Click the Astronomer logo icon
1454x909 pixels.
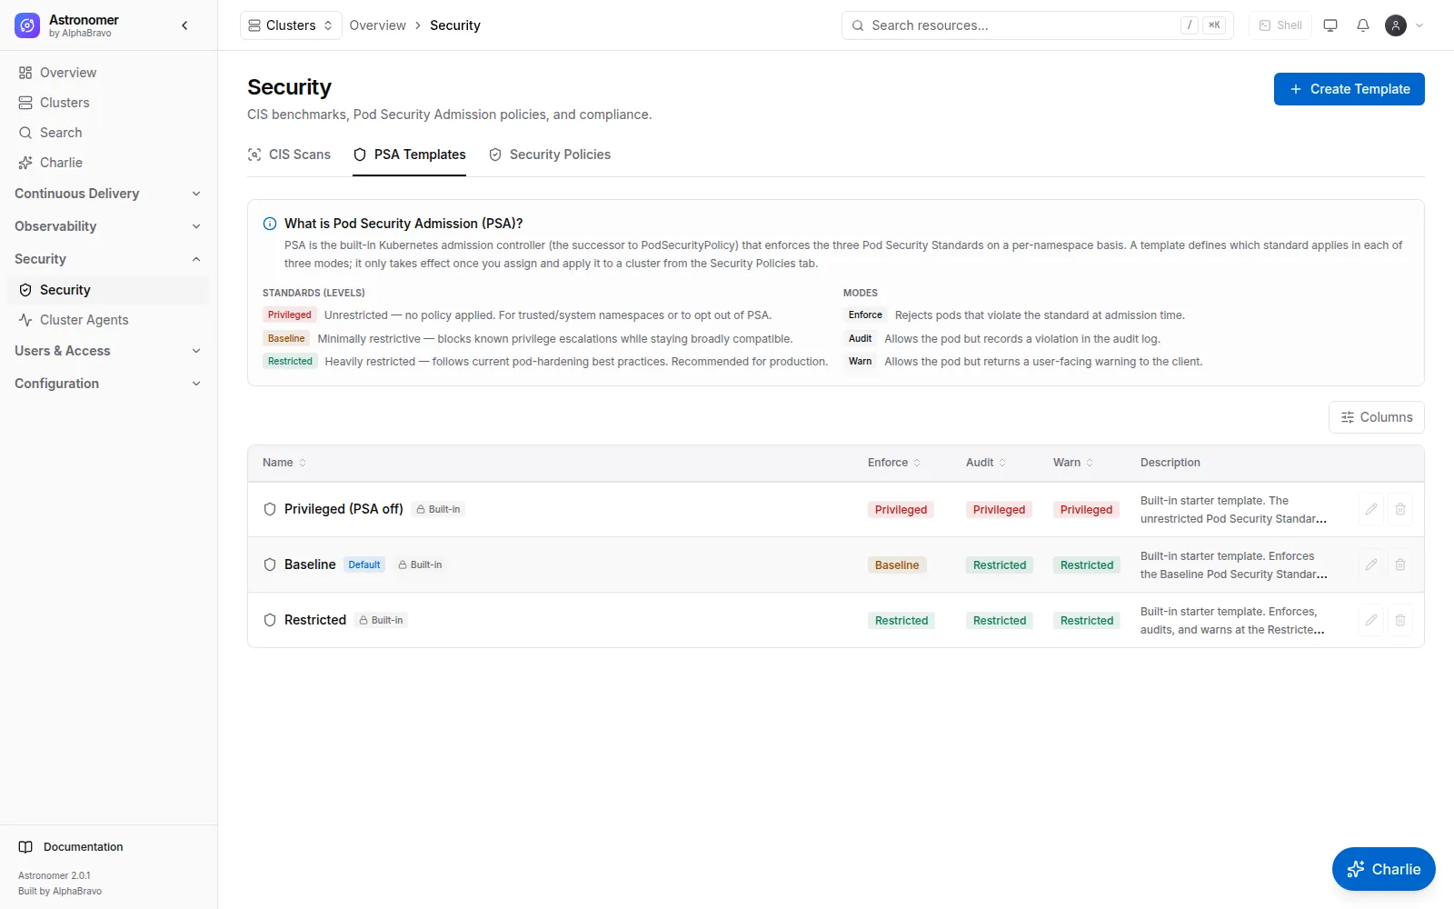point(27,25)
